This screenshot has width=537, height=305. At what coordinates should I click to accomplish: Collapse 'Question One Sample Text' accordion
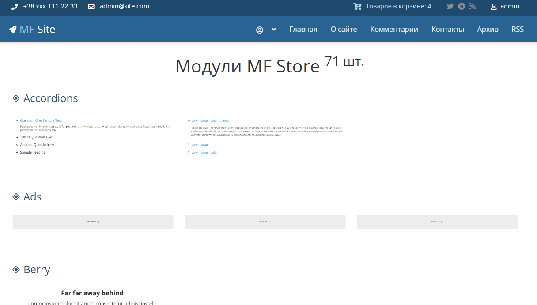[41, 120]
